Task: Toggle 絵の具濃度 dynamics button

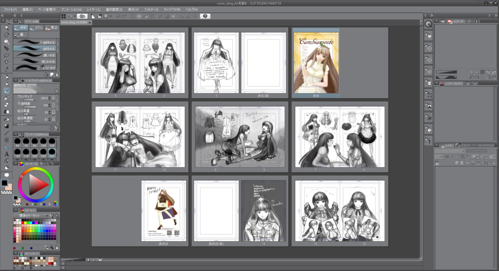Action: click(x=54, y=119)
